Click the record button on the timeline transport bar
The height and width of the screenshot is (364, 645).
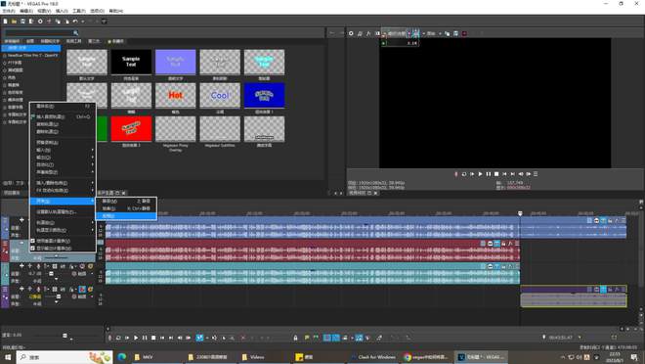point(109,338)
